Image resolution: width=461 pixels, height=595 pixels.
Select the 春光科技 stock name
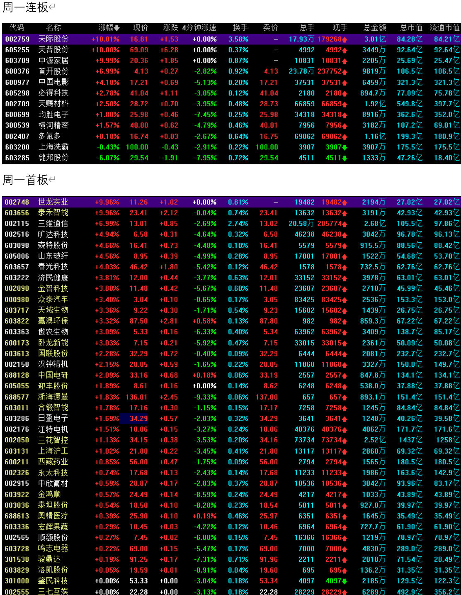pyautogui.click(x=53, y=267)
